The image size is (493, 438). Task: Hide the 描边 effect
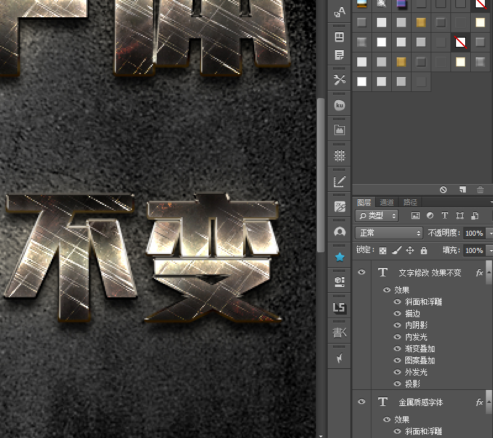(397, 313)
